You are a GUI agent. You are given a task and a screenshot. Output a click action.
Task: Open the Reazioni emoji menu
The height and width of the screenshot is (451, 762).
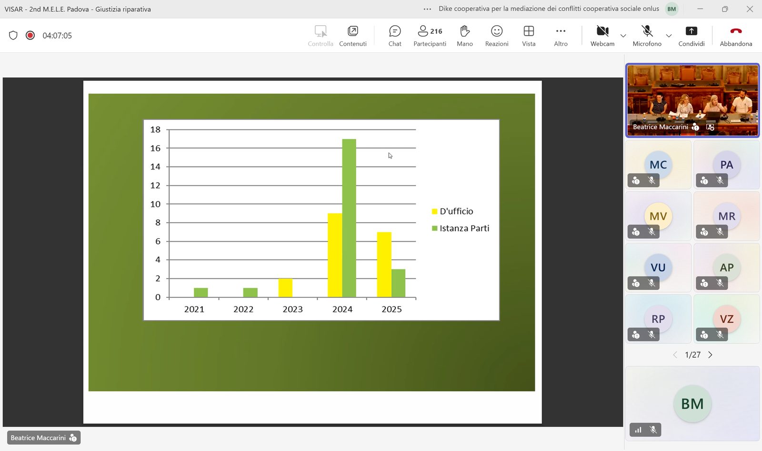pyautogui.click(x=497, y=36)
